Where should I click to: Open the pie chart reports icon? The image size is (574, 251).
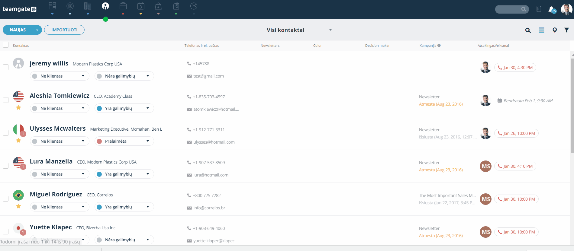pos(194,6)
